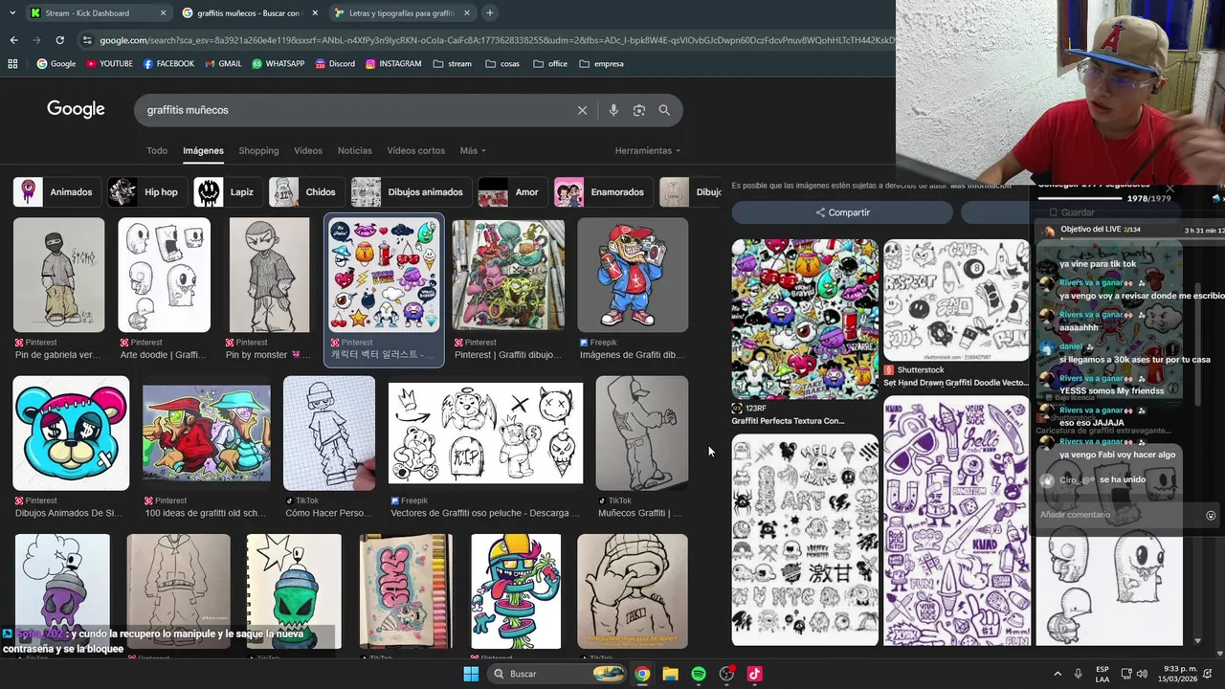Image resolution: width=1225 pixels, height=689 pixels.
Task: Switch to Letras y tipografías tab
Action: [x=400, y=13]
